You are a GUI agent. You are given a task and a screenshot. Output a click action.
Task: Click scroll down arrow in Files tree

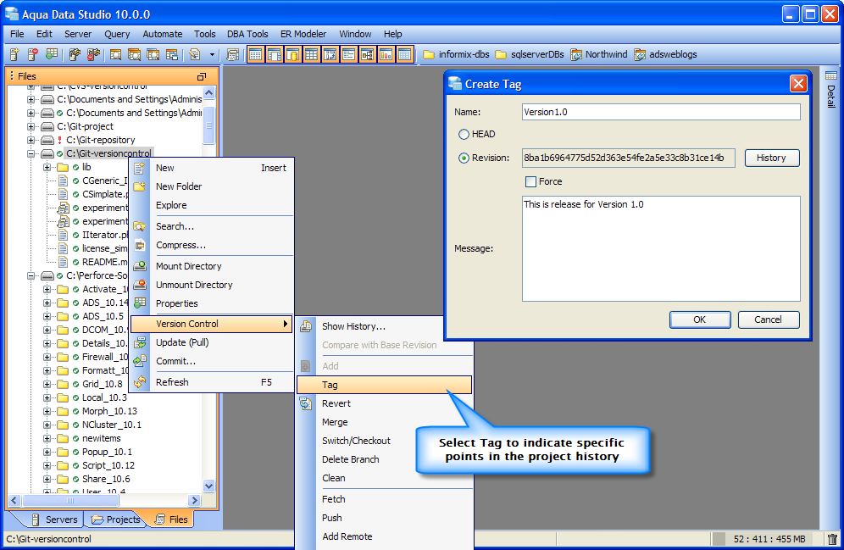click(208, 486)
